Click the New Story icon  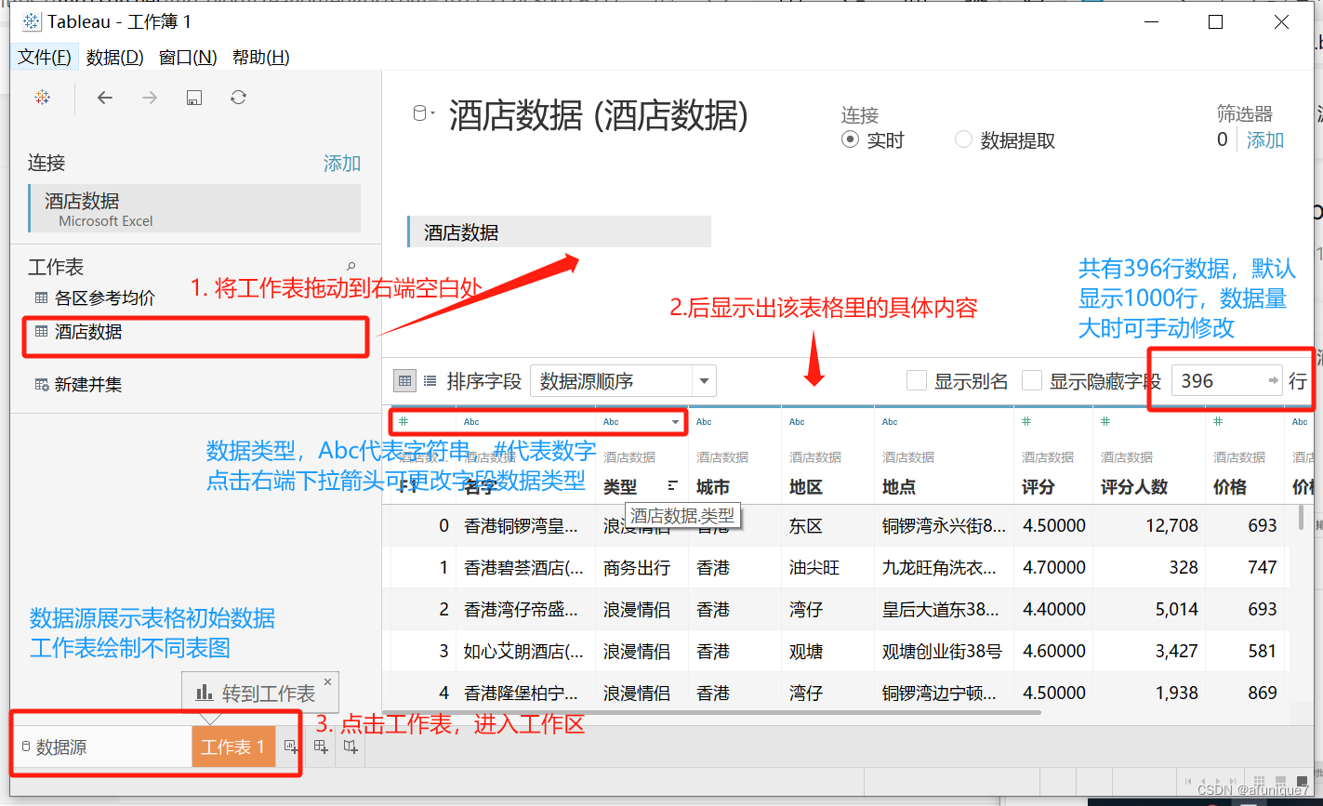(351, 747)
